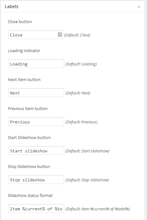
Task: Click the "Slideshow status format" label
Action: (x=30, y=196)
